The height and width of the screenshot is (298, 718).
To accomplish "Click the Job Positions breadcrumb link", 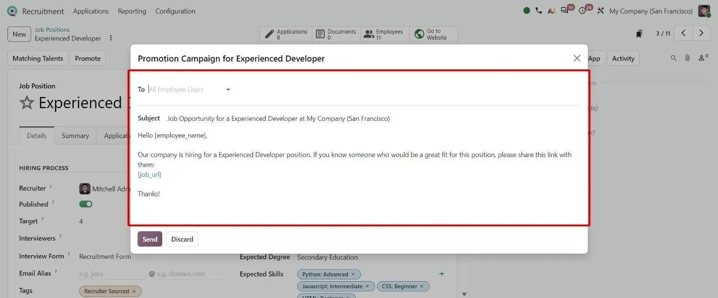I will [52, 29].
